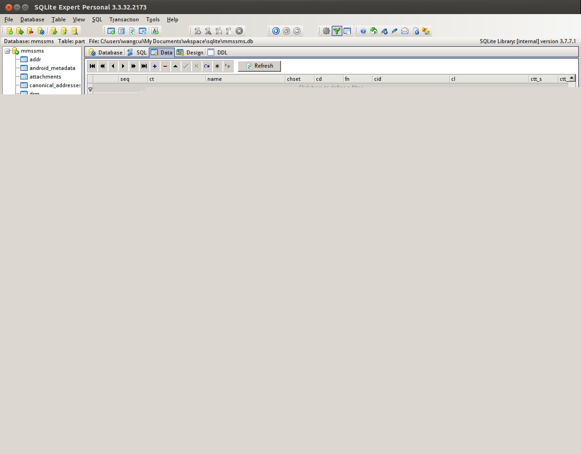
Task: Select the android_metadata table in tree
Action: pyautogui.click(x=52, y=68)
